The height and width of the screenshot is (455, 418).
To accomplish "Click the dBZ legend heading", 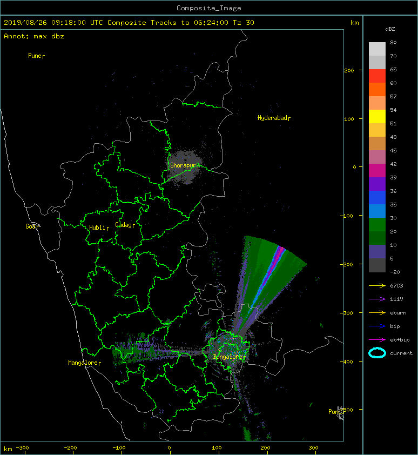I will click(x=390, y=29).
